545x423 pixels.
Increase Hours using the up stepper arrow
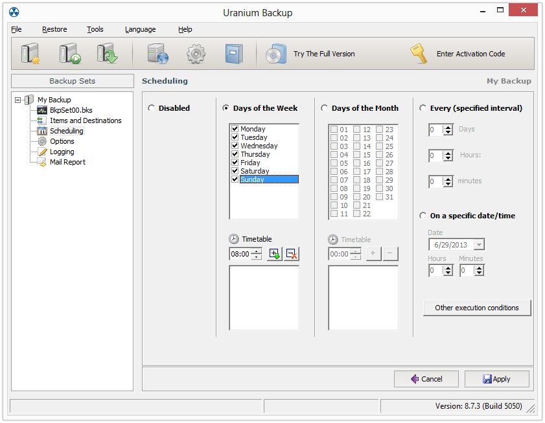coord(448,152)
